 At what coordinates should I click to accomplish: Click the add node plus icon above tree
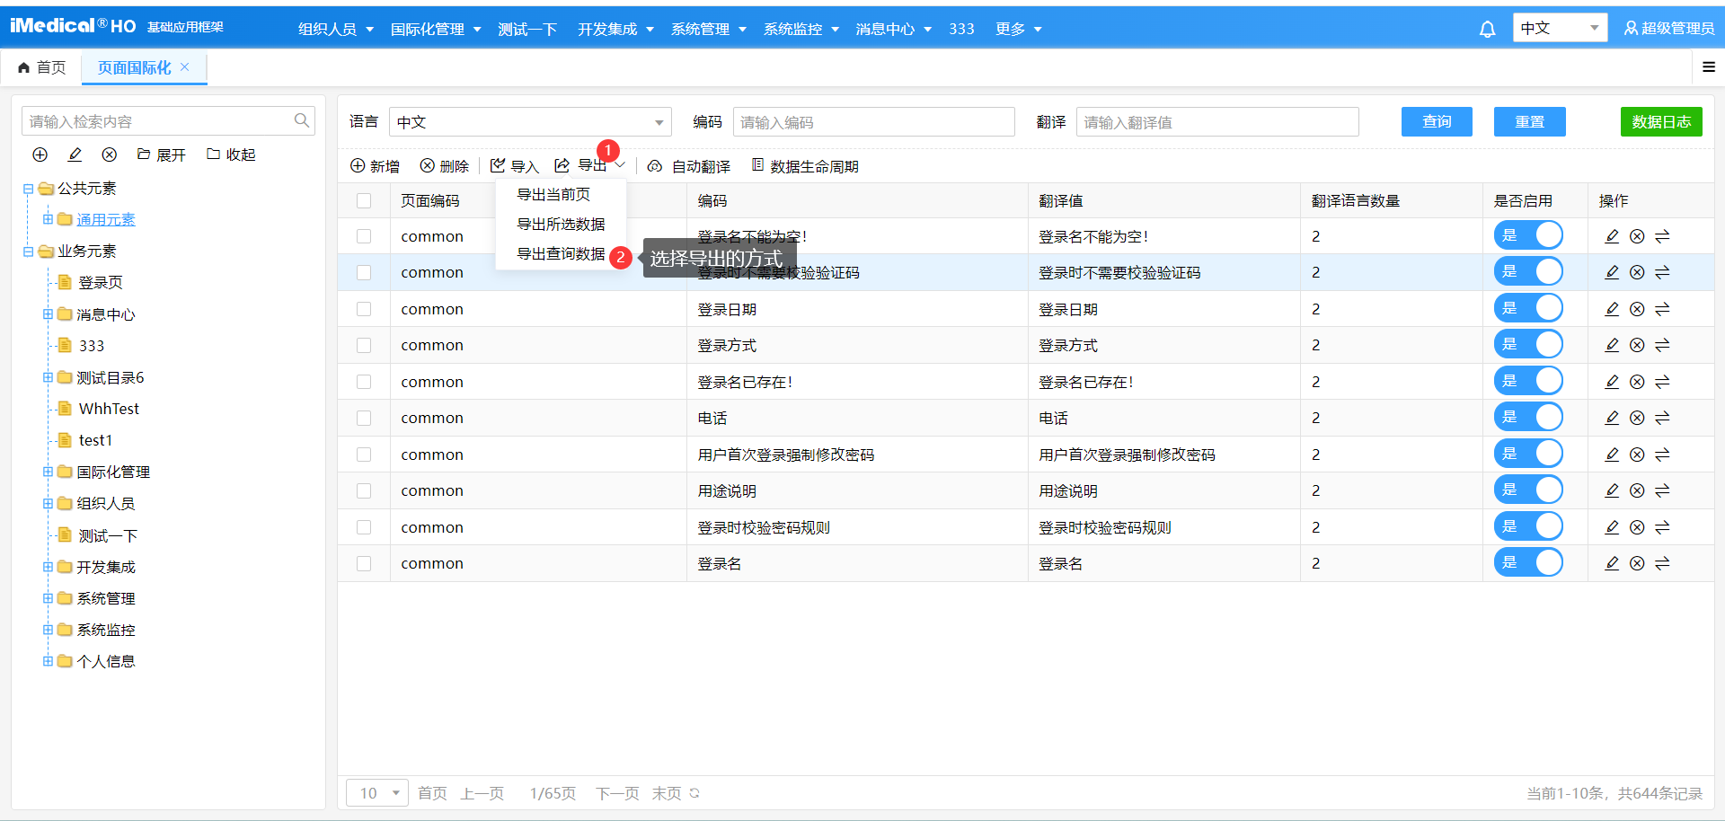click(40, 154)
